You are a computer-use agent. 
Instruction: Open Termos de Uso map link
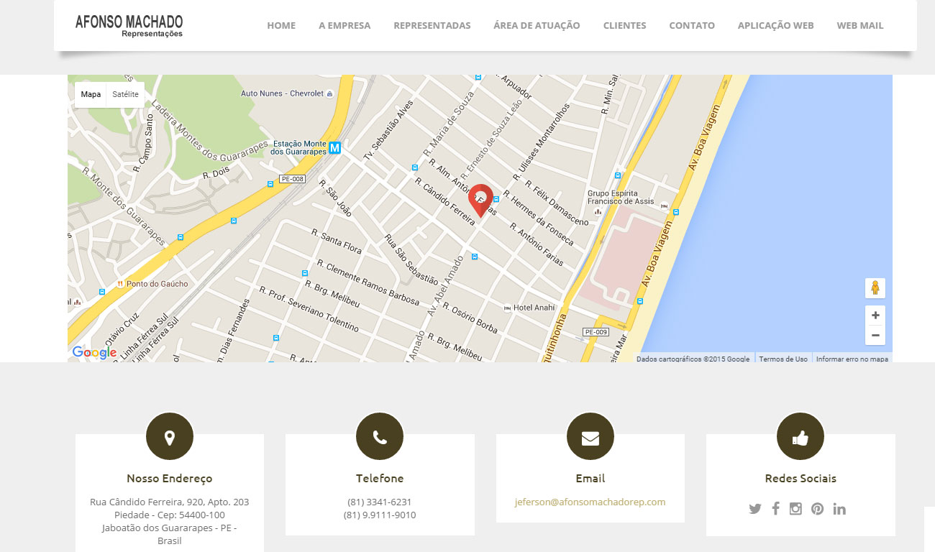point(783,359)
